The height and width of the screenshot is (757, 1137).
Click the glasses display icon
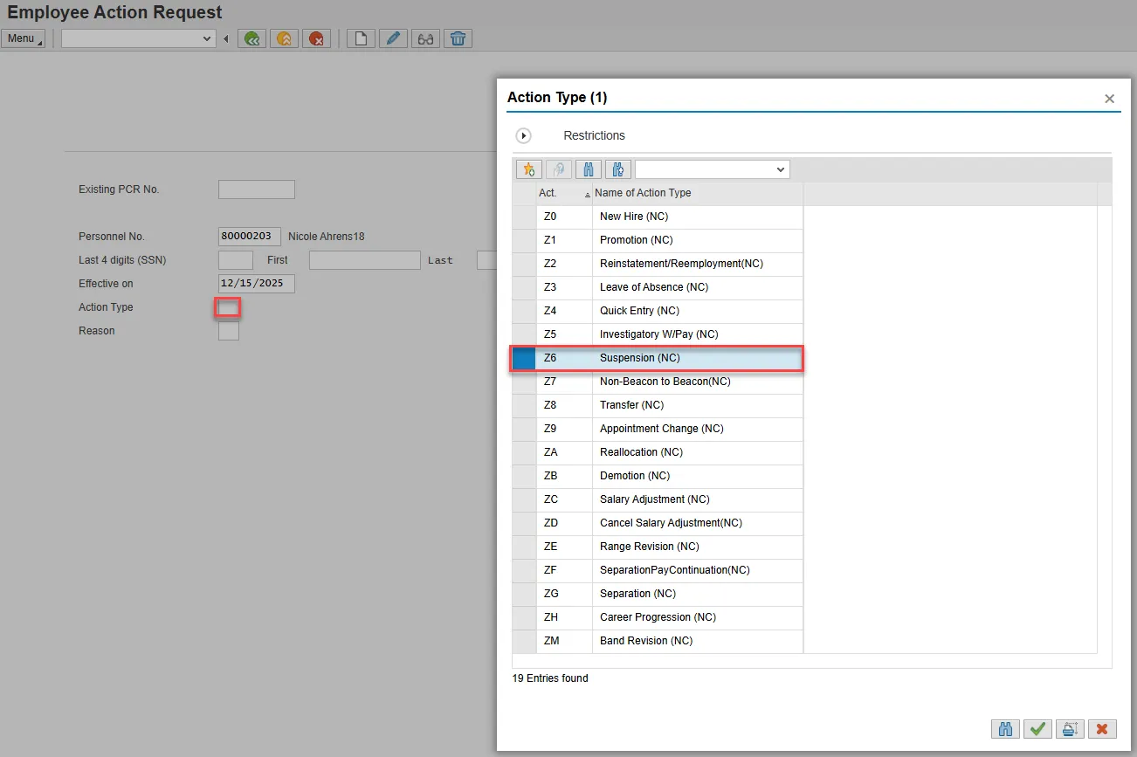pos(425,38)
